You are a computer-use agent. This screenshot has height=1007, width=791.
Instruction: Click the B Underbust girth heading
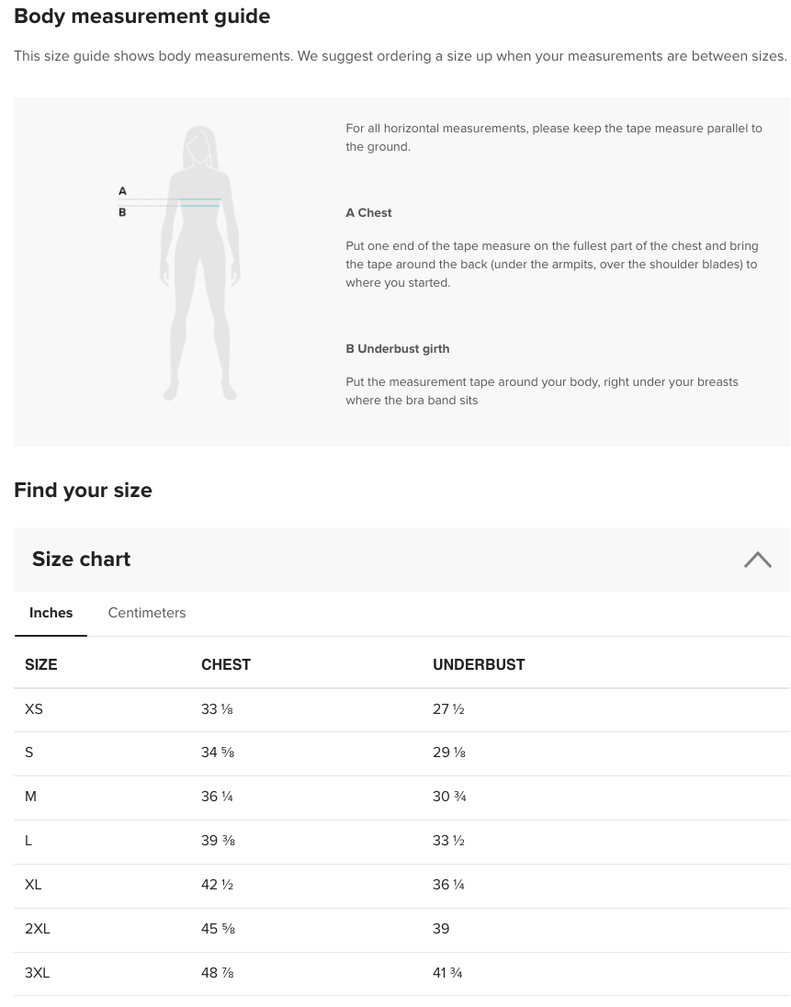point(397,348)
